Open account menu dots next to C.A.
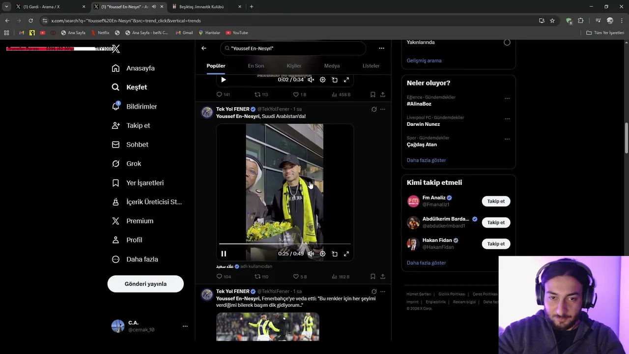This screenshot has width=629, height=354. [185, 326]
